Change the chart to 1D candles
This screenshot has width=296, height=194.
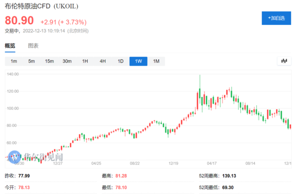pyautogui.click(x=121, y=62)
